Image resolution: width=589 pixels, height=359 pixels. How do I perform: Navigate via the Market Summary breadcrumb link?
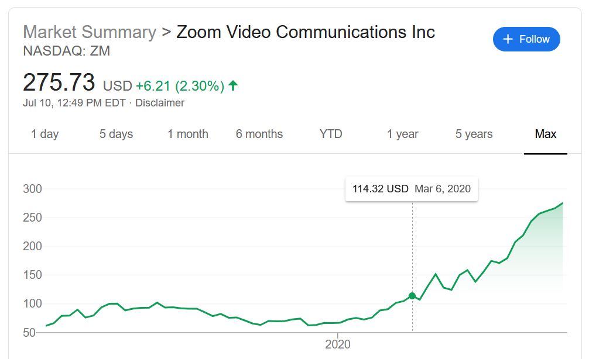[91, 33]
